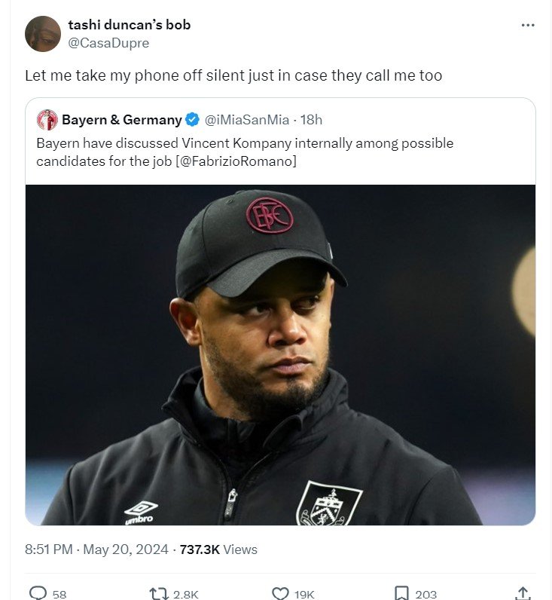Click the reply speech bubble icon
Image resolution: width=552 pixels, height=600 pixels.
pos(38,592)
